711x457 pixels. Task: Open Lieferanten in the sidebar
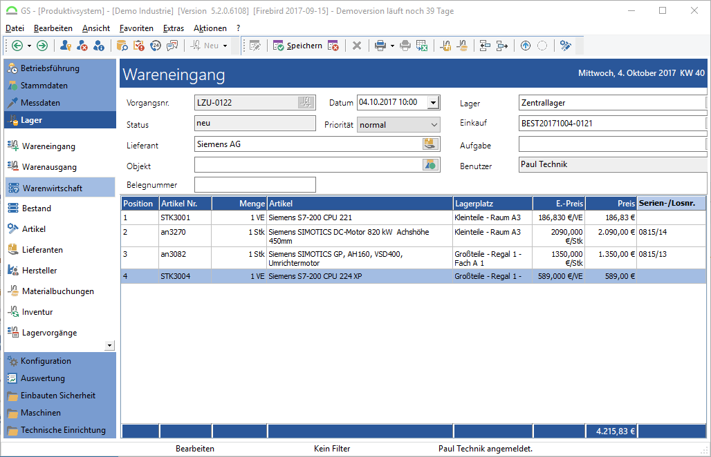coord(60,250)
